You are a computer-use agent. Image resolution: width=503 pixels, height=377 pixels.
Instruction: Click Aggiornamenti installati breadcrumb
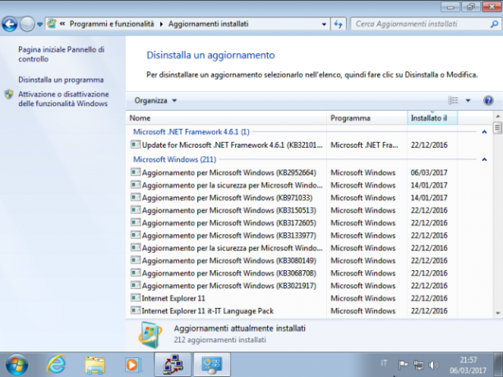coord(208,24)
